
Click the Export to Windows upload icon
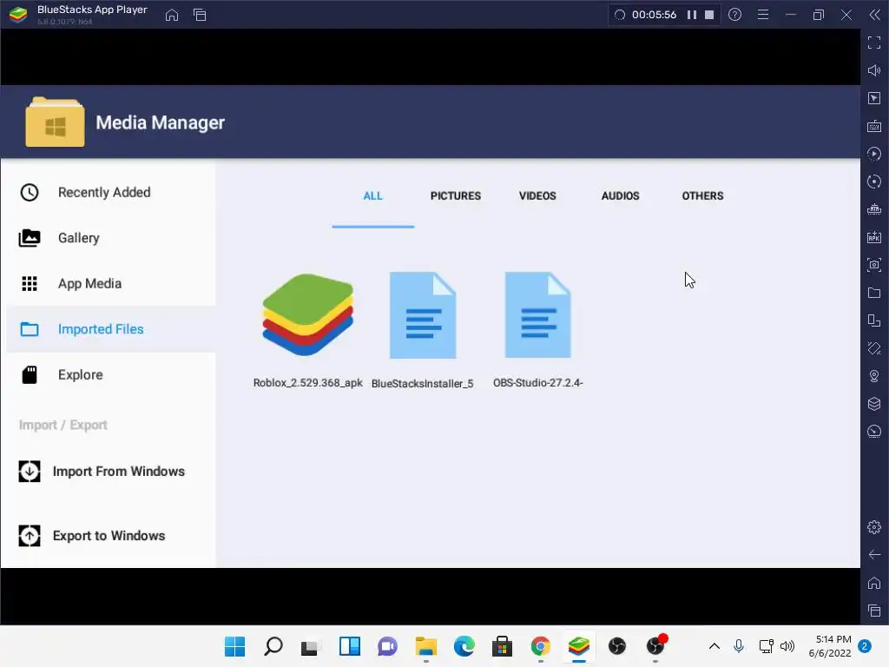[30, 536]
